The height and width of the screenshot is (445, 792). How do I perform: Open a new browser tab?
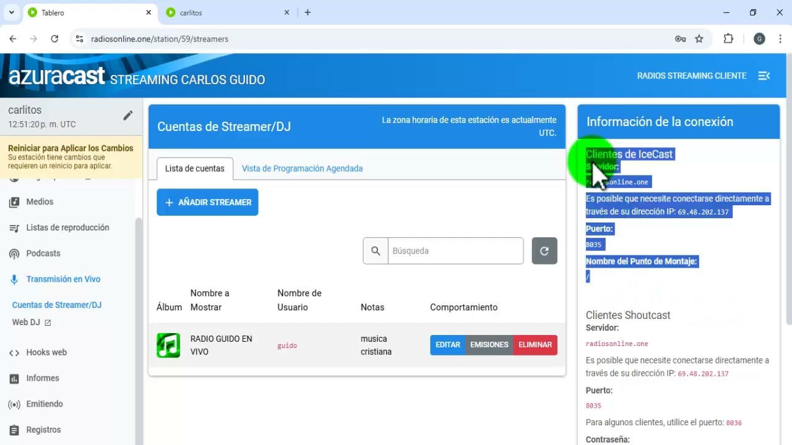308,12
